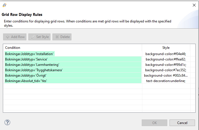This screenshot has width=199, height=130.
Task: Click style cell background-color:#f04e46;
Action: 166,54
